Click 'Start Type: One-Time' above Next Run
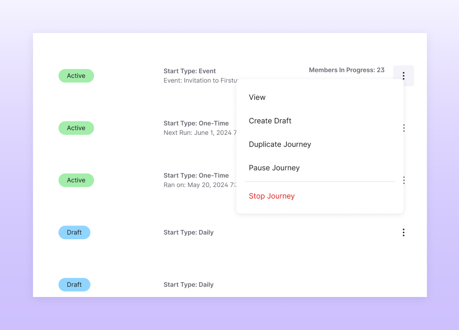 click(196, 123)
